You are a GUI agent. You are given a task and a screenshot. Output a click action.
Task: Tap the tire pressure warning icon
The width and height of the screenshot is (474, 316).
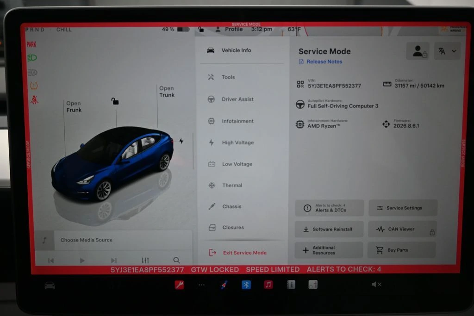[34, 86]
